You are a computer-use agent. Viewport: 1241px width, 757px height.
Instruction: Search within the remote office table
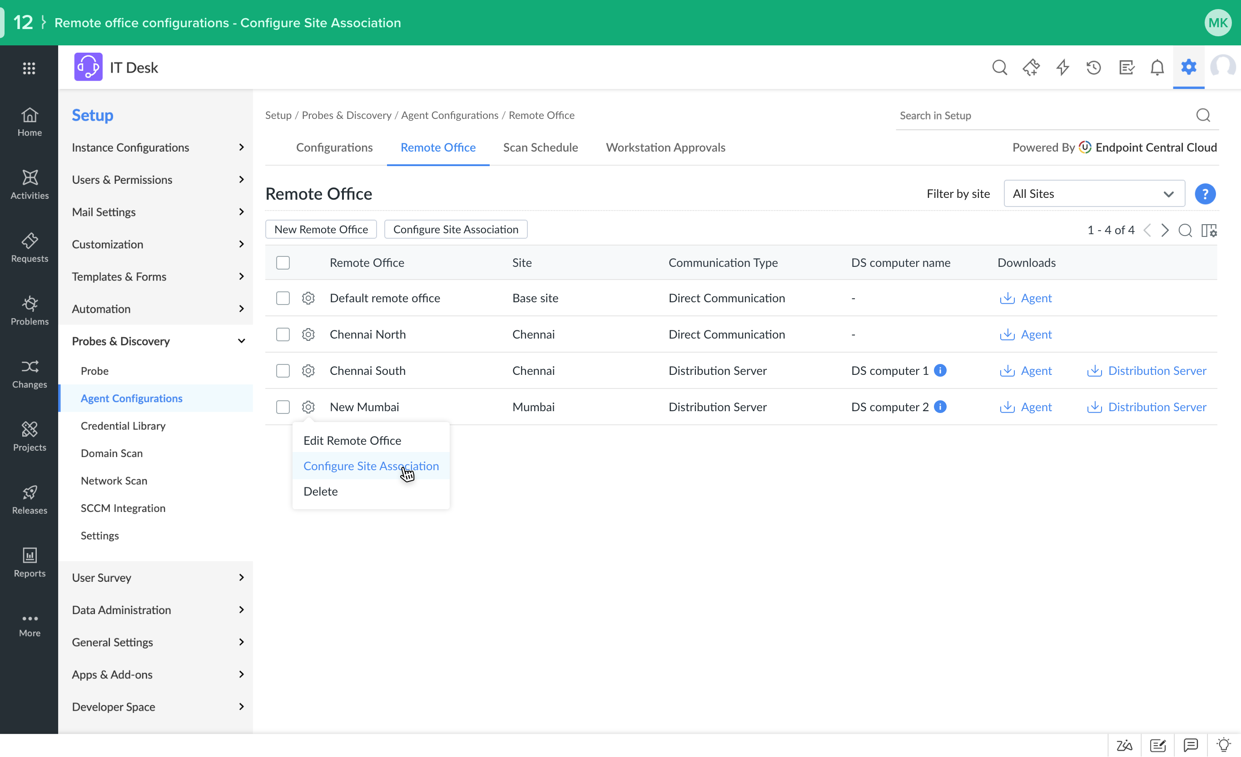(x=1185, y=231)
